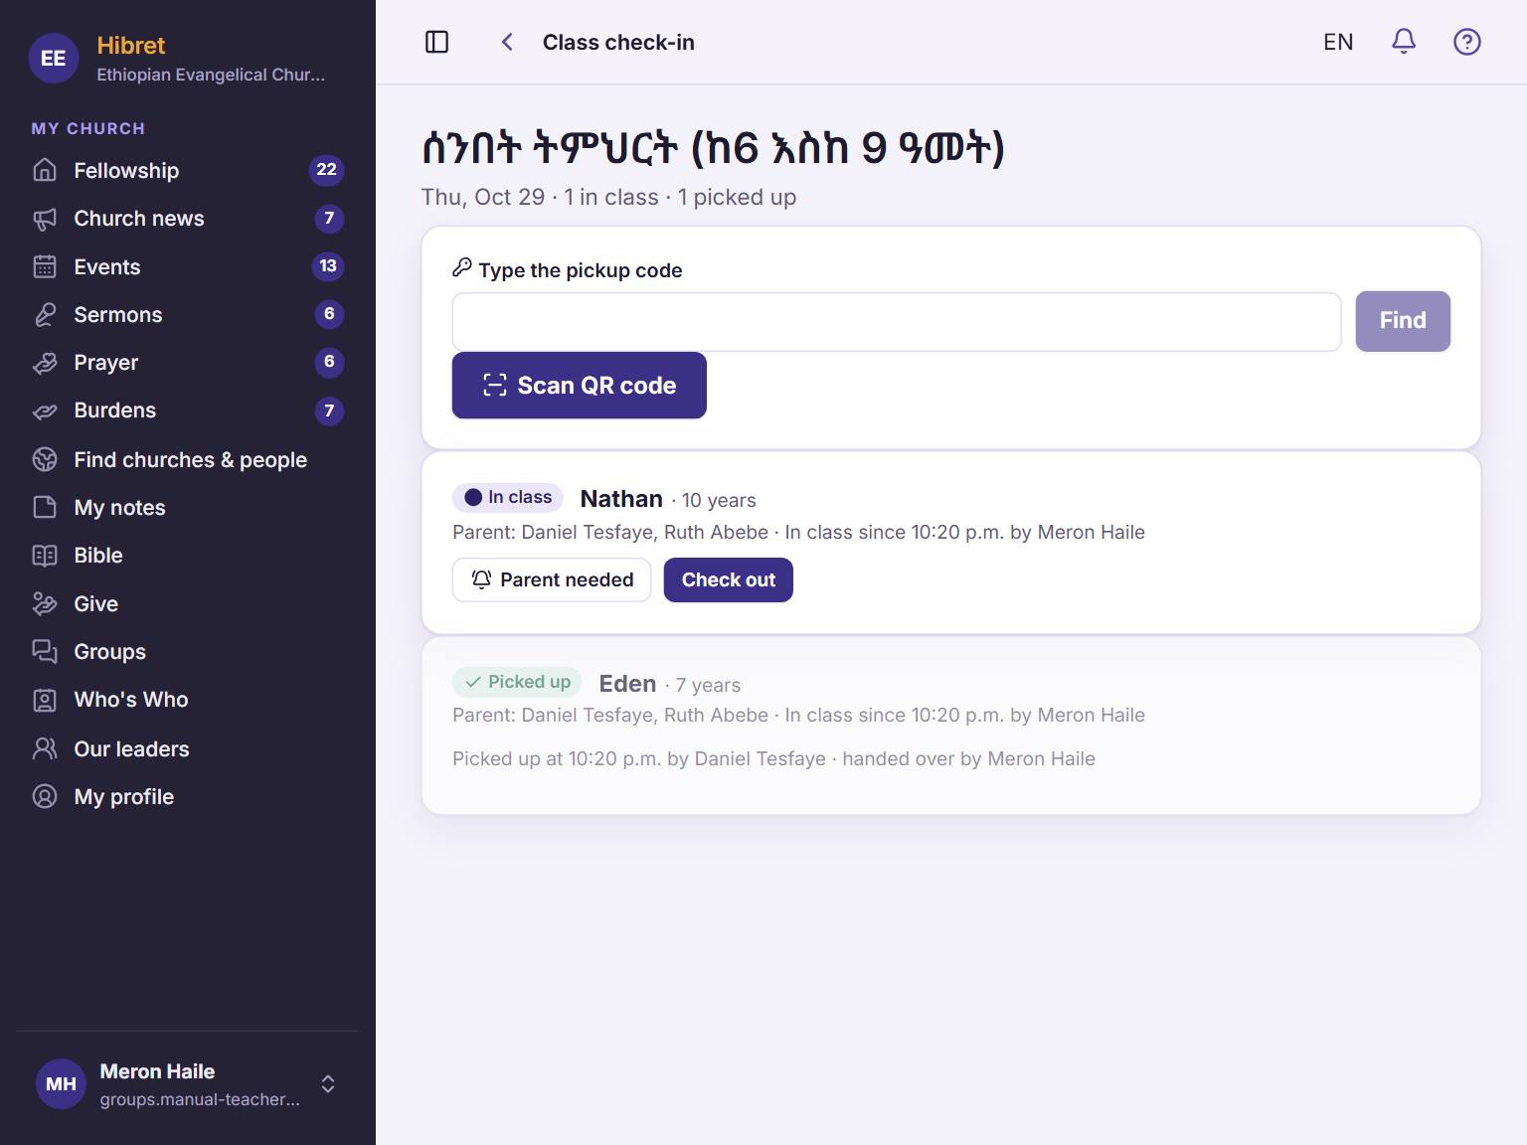1527x1145 pixels.
Task: Go to Events in the sidebar
Action: tap(188, 266)
